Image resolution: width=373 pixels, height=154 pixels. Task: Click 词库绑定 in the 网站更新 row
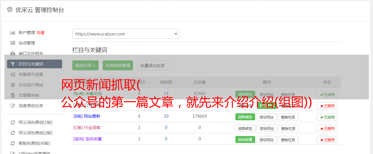(x=245, y=117)
